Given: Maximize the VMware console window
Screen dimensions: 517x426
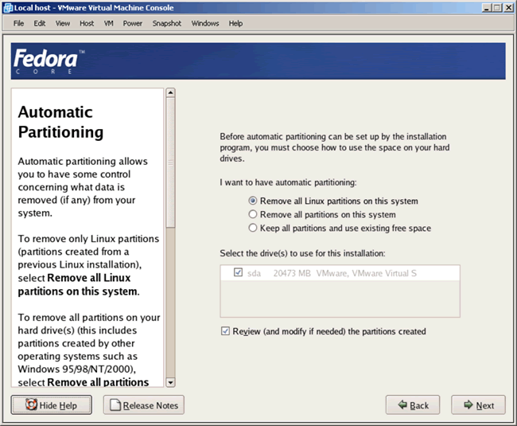Looking at the screenshot, I should [x=496, y=7].
